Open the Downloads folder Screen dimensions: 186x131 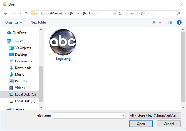[23, 68]
